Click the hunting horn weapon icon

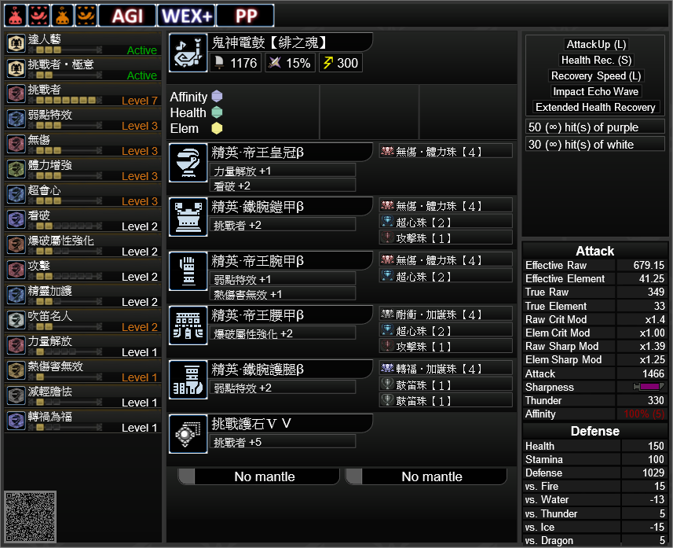click(x=188, y=53)
